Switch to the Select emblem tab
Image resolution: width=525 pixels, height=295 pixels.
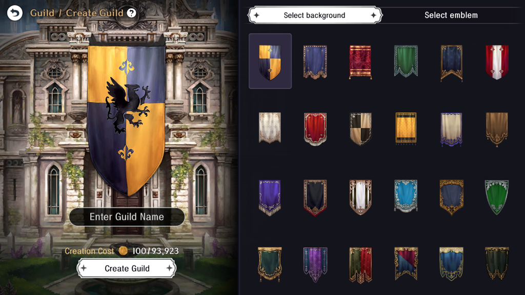451,15
